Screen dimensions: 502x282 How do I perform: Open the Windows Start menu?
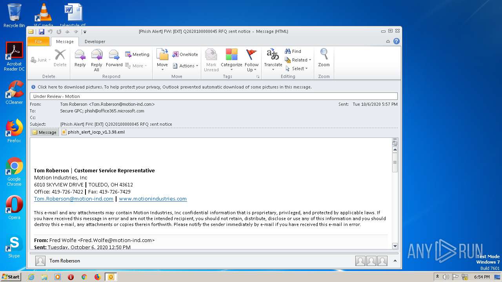[11, 277]
